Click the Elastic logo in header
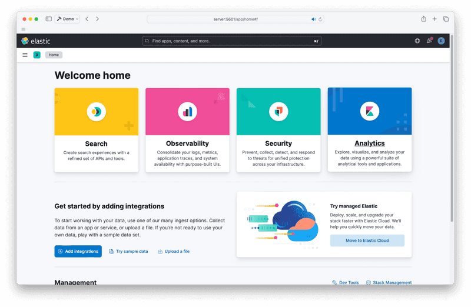This screenshot has height=307, width=471. [35, 41]
